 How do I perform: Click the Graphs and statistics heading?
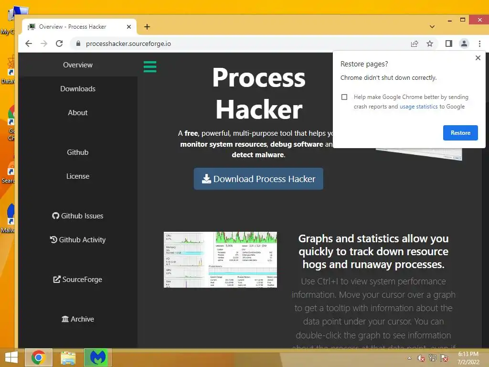(x=373, y=251)
